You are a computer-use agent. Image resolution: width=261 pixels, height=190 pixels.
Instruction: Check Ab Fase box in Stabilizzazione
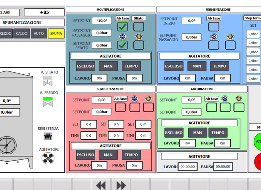[x=120, y=107]
